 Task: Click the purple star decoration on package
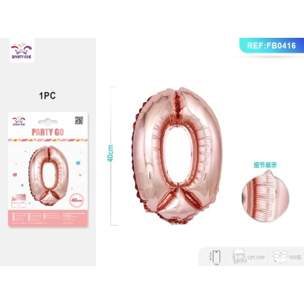[15, 174]
